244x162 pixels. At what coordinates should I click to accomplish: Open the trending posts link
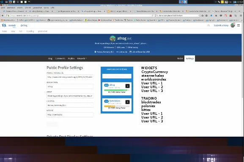[x=30, y=31]
